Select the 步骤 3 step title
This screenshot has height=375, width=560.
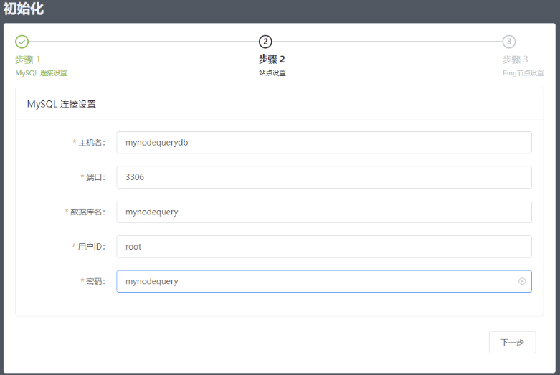[x=515, y=60]
